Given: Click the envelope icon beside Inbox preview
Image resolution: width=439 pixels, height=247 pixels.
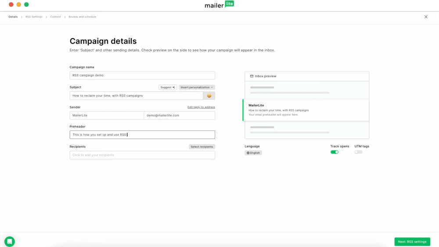Looking at the screenshot, I should point(252,76).
